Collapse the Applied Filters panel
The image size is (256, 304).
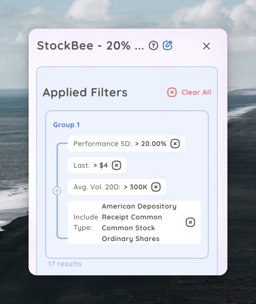coord(85,92)
